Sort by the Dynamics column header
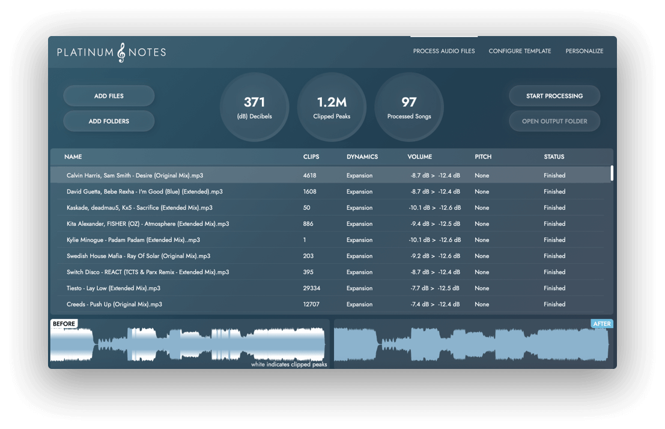The image size is (665, 429). 362,157
